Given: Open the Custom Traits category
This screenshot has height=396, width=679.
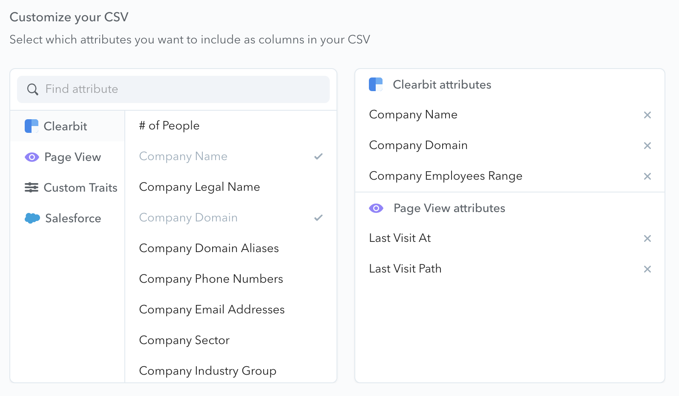Looking at the screenshot, I should tap(67, 187).
